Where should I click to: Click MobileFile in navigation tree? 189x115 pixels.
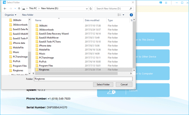pyautogui.click(x=18, y=47)
